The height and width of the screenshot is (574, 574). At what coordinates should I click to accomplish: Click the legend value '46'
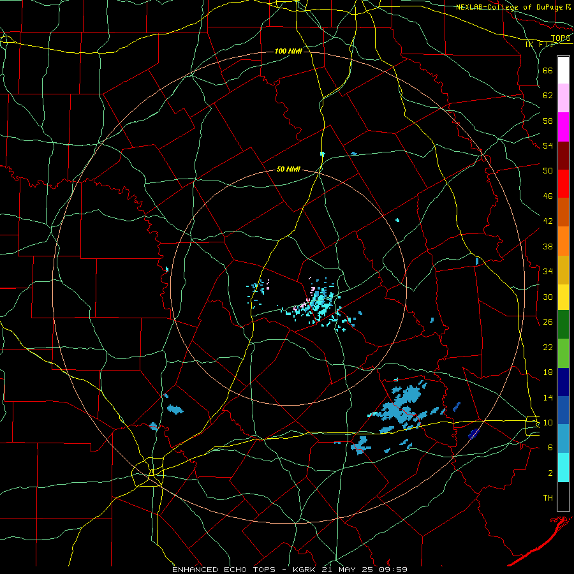click(548, 196)
